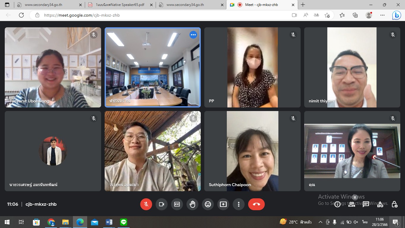Toggle the camera button
This screenshot has height=228, width=405.
click(162, 204)
